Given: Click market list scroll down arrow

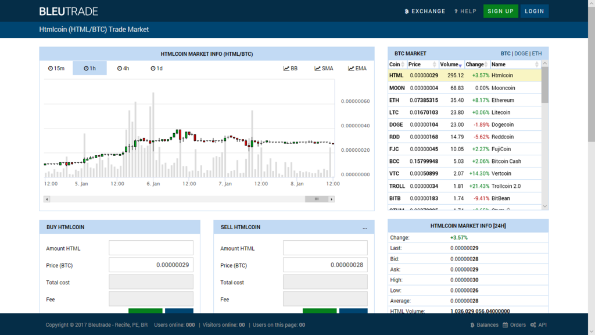Looking at the screenshot, I should pyautogui.click(x=545, y=206).
